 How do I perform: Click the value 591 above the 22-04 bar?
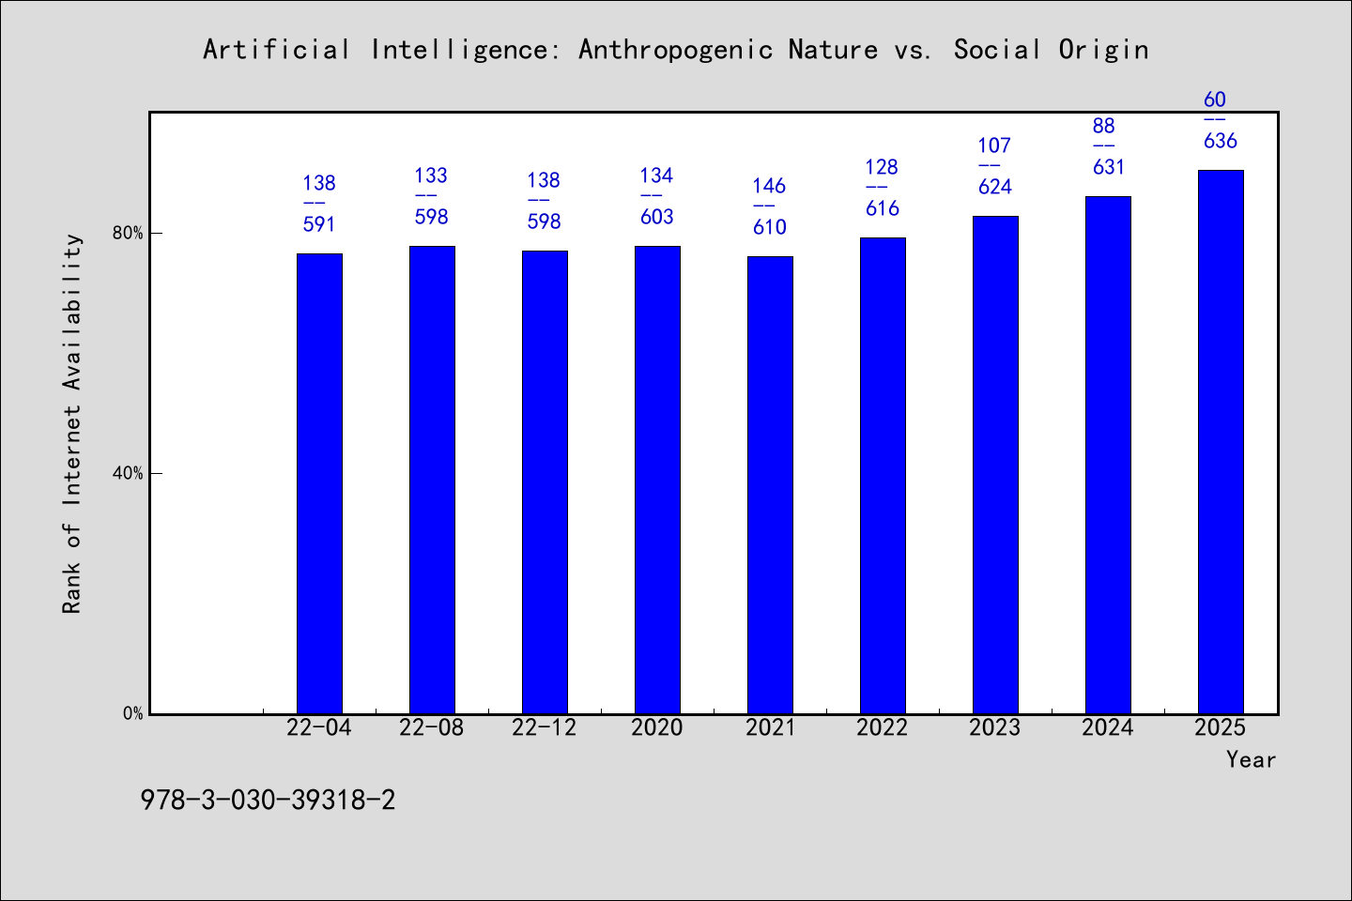click(319, 224)
